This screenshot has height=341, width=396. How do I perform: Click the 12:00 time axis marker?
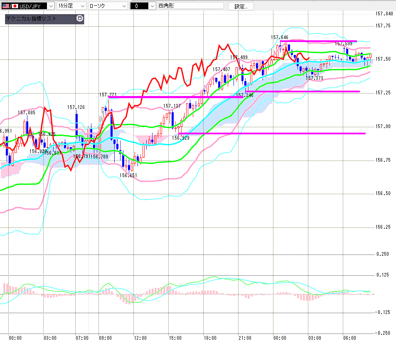140,338
